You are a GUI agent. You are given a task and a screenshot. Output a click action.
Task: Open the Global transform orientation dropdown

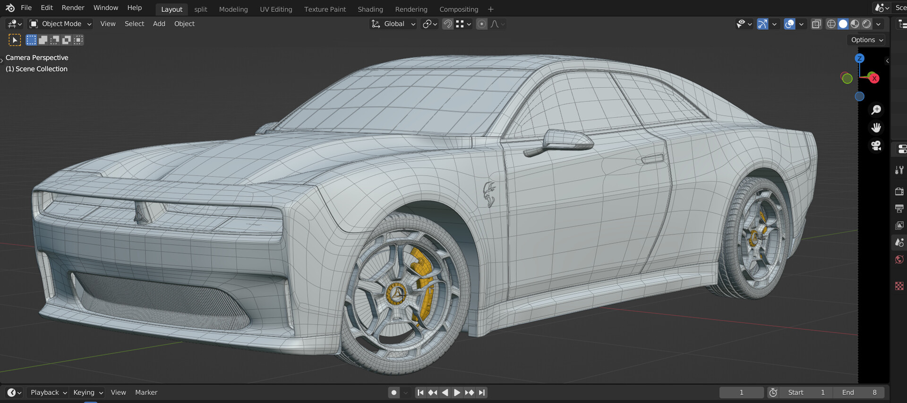(x=394, y=24)
